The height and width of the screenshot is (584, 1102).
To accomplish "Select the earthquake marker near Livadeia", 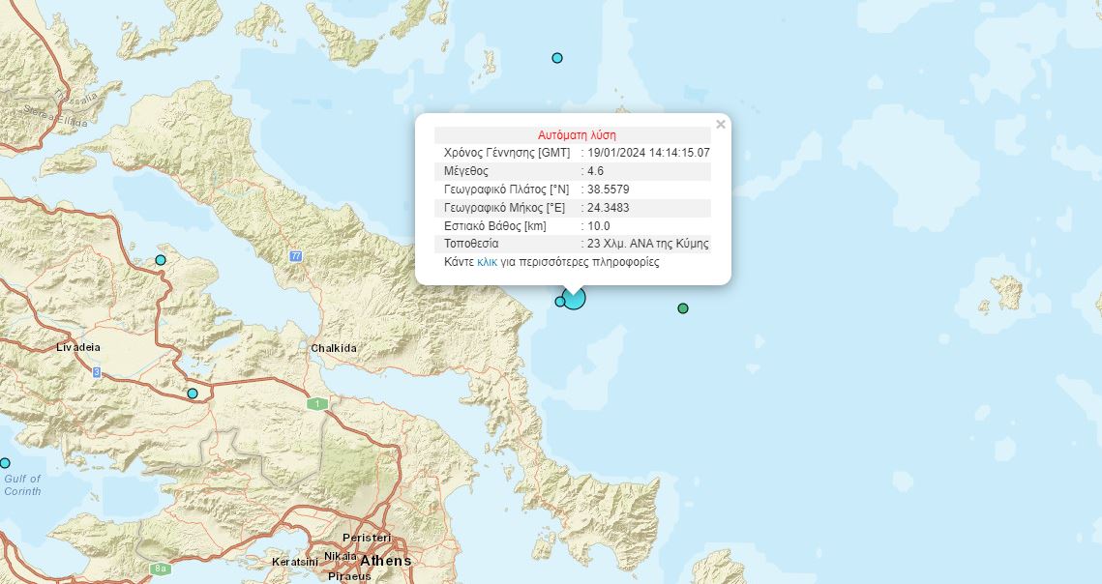I will (193, 393).
